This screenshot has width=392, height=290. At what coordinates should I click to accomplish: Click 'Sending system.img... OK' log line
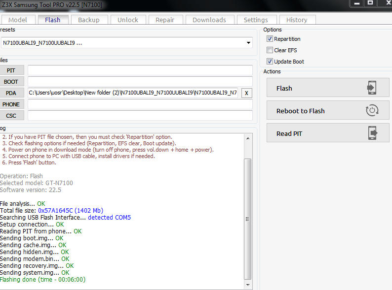pyautogui.click(x=35, y=273)
